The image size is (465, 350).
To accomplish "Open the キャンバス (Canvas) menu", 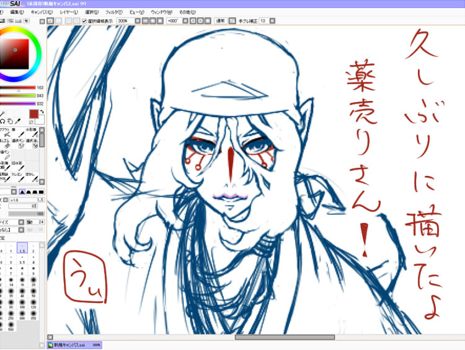I will 42,12.
